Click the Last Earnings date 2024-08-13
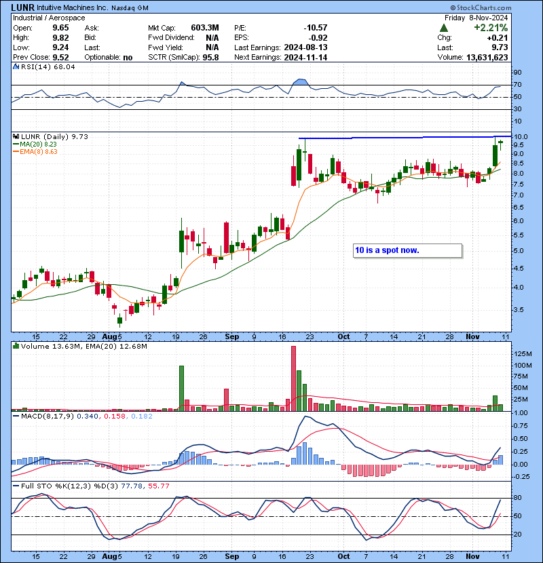 305,47
